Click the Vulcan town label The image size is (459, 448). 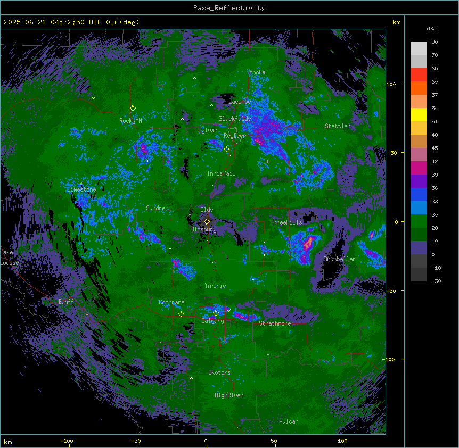click(289, 421)
